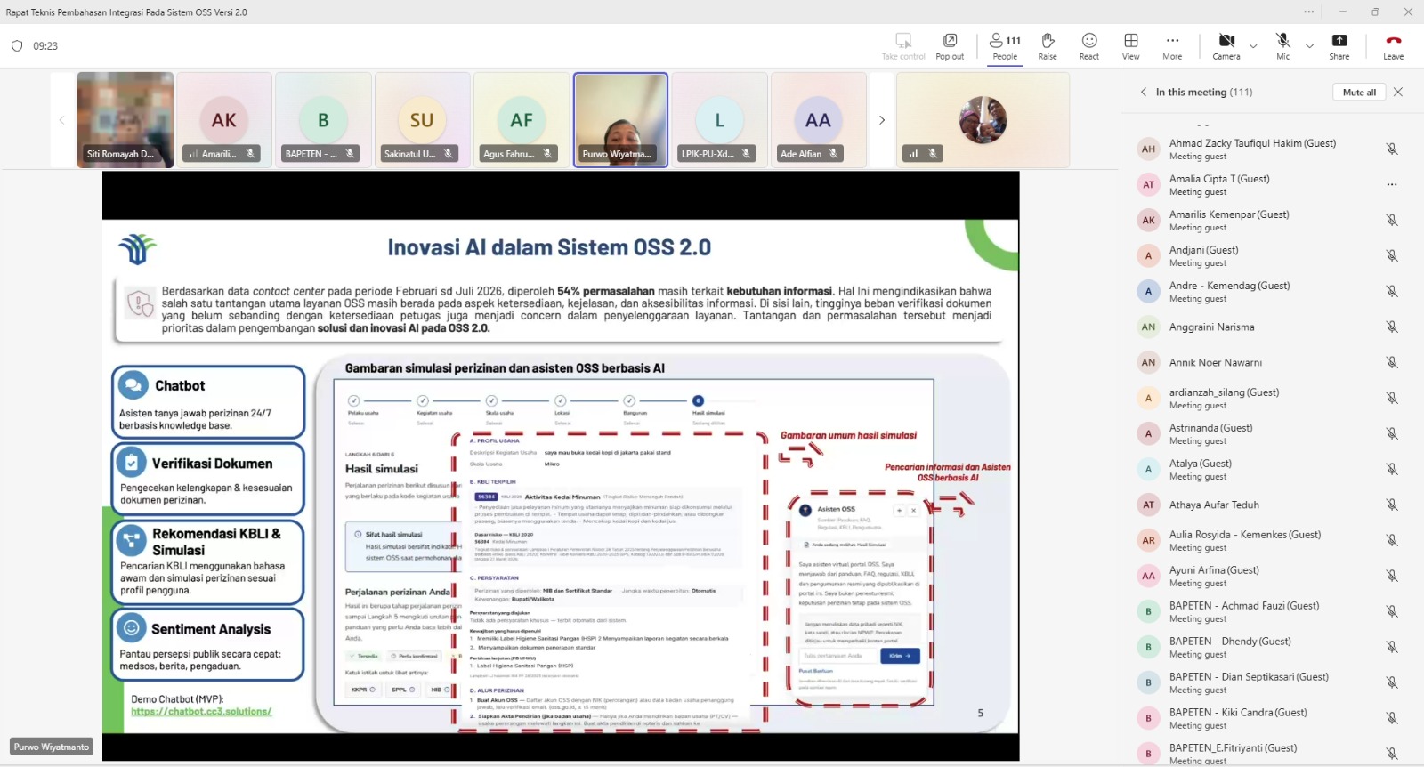Toggle mute for Ahmad Zacky Taufiqul Hakim

click(x=1392, y=149)
